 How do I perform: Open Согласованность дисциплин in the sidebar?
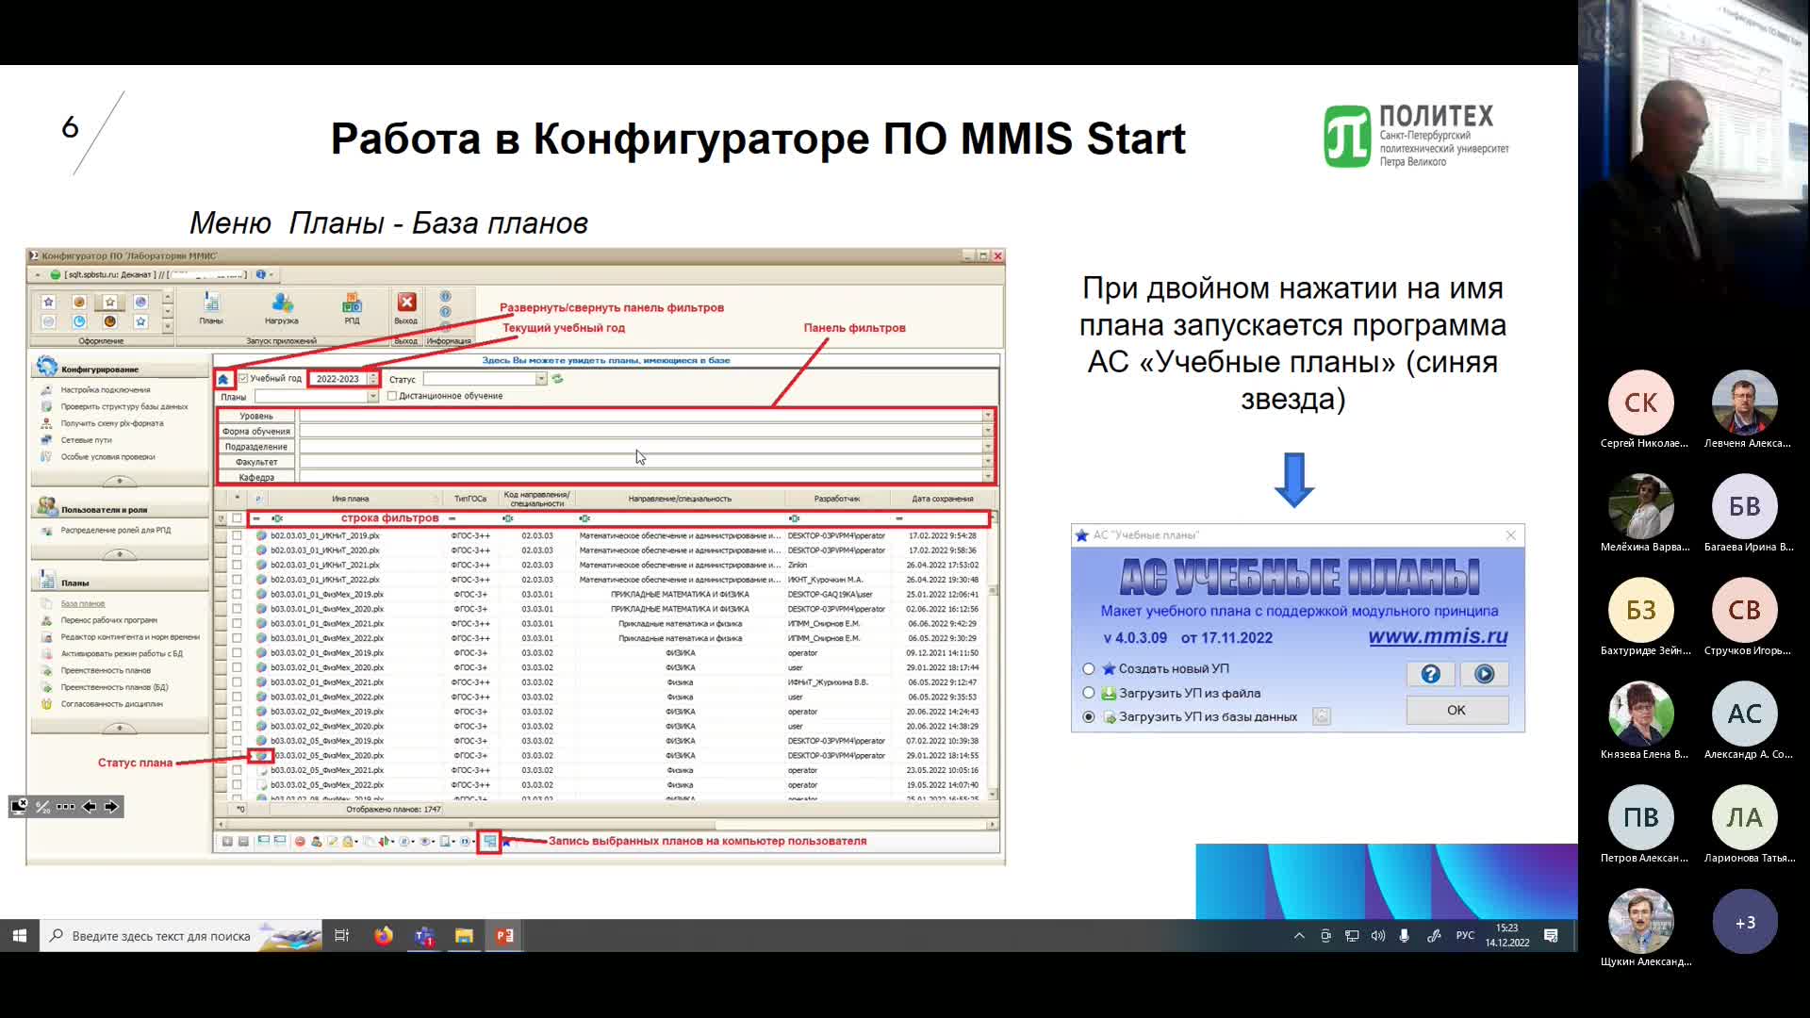tap(111, 704)
